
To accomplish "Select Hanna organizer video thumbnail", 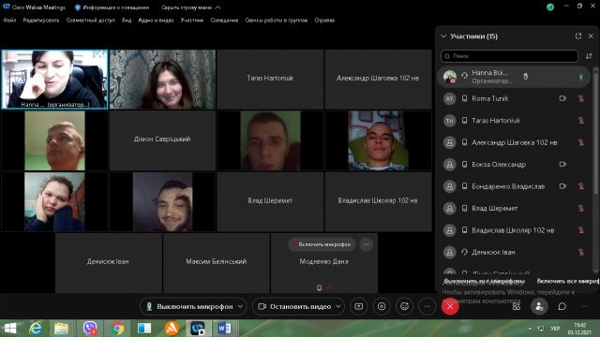I will (x=54, y=80).
